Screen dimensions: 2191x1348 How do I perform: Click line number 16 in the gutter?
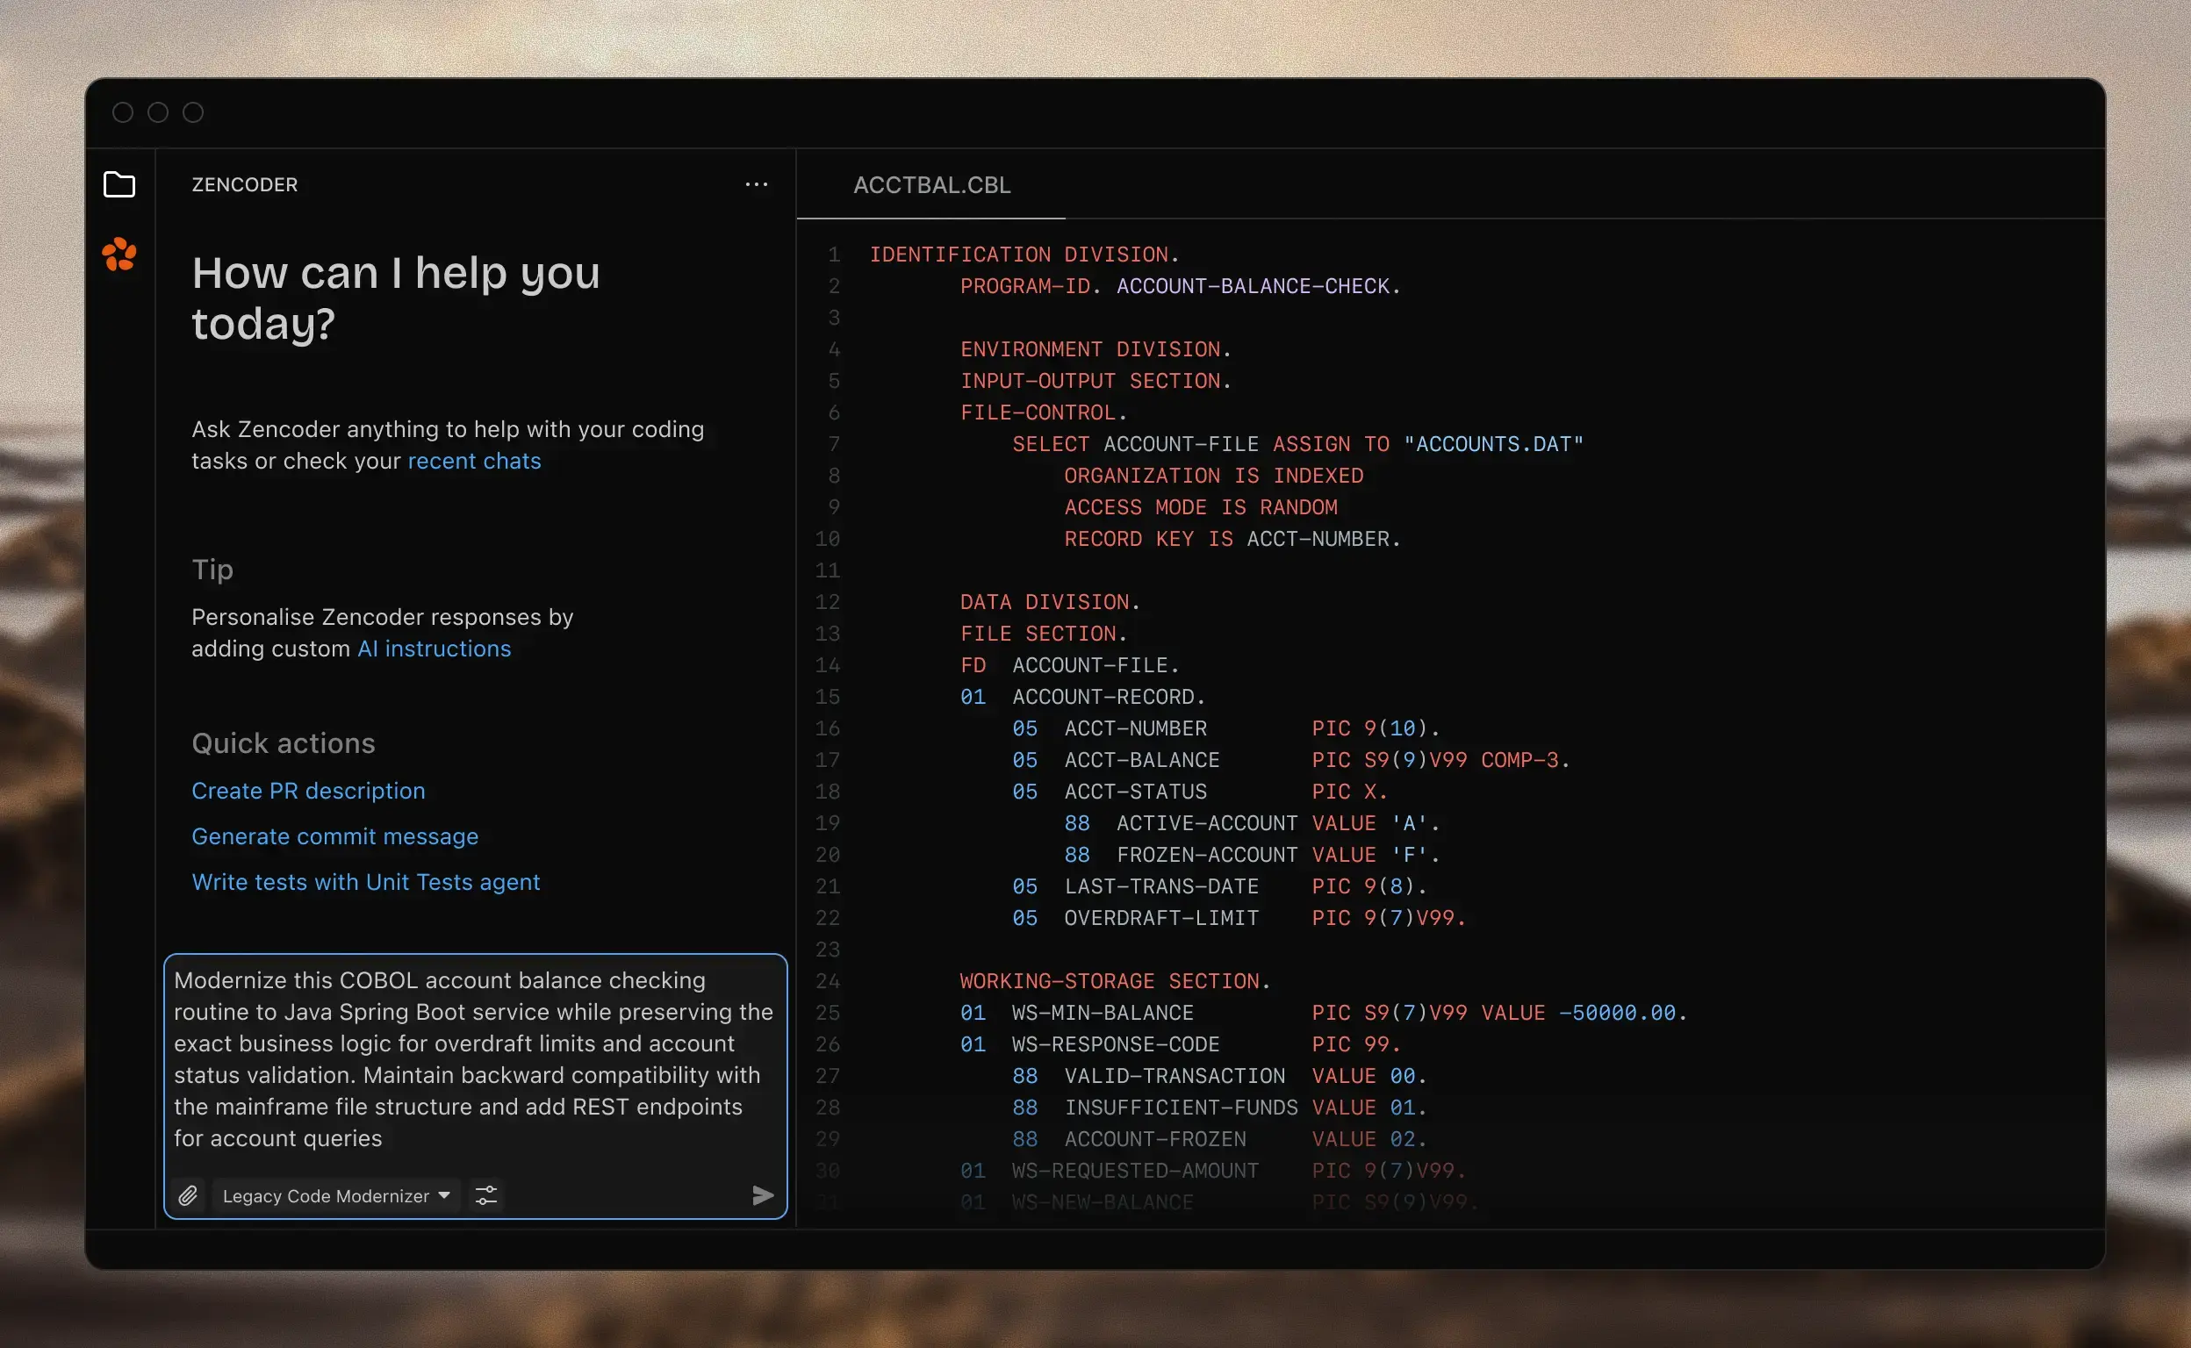(828, 728)
